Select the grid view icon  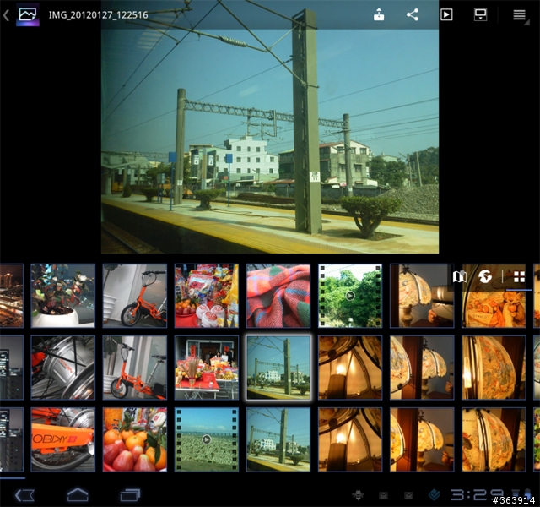[520, 276]
